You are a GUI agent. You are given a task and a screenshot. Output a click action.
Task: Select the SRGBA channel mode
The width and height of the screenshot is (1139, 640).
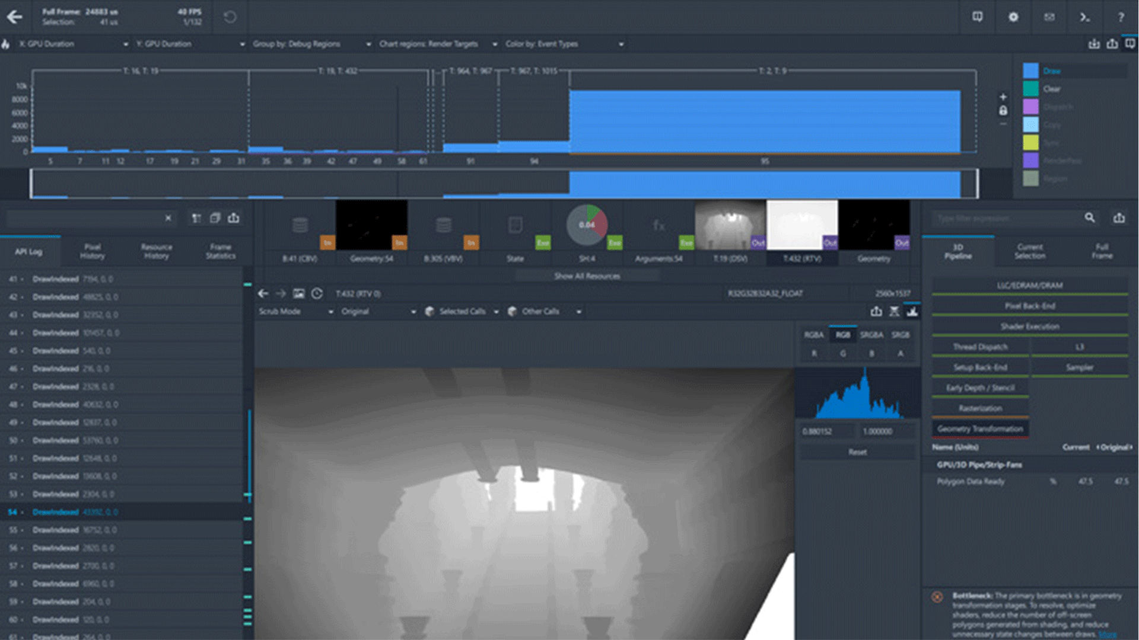coord(871,335)
